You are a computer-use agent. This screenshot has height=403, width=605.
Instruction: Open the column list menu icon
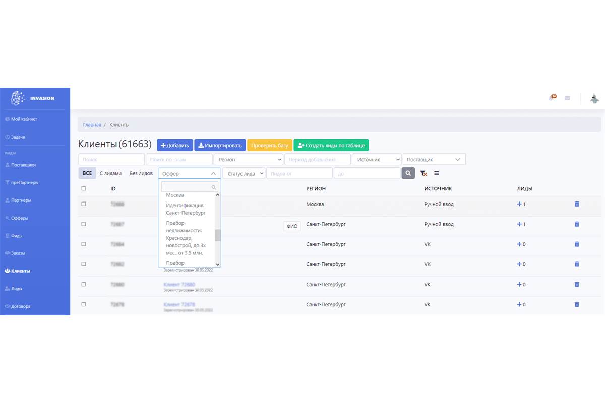(x=437, y=173)
